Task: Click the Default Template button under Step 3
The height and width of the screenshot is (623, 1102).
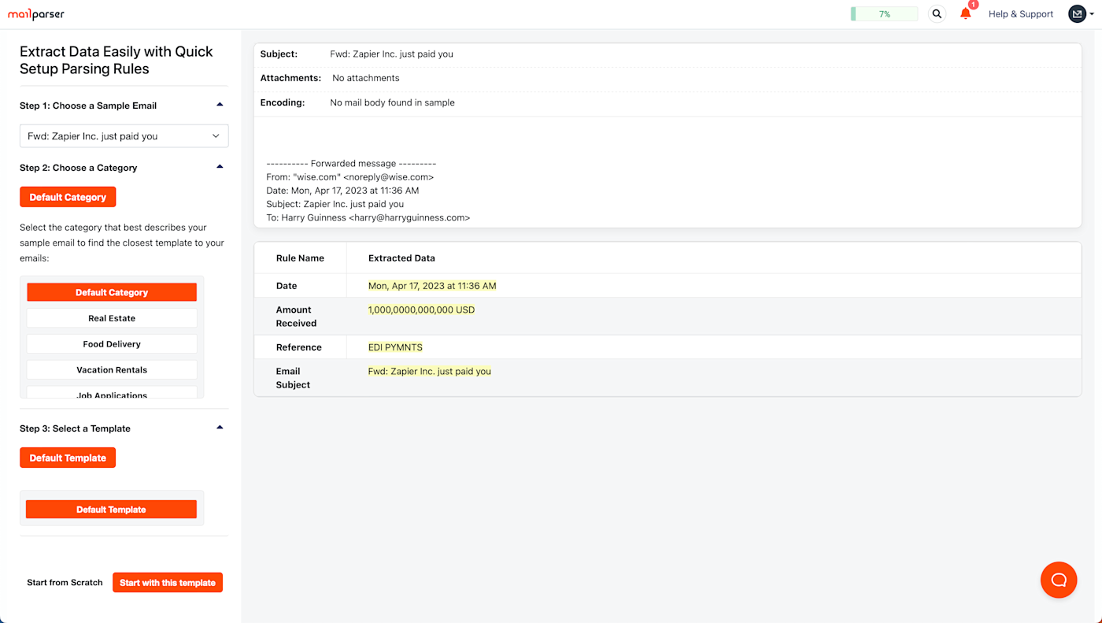Action: 68,458
